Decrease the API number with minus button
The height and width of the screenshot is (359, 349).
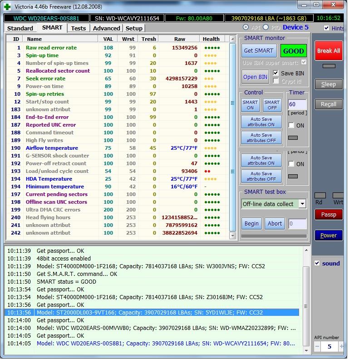coord(317,347)
